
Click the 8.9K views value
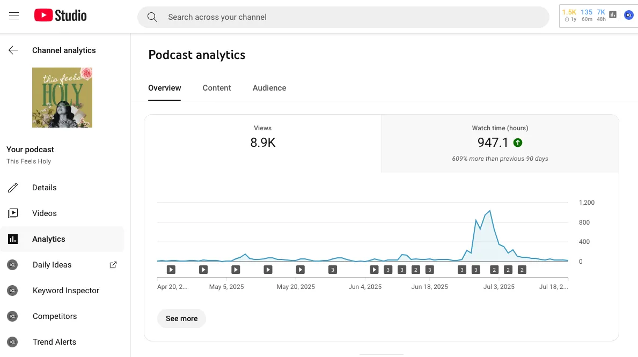[263, 143]
